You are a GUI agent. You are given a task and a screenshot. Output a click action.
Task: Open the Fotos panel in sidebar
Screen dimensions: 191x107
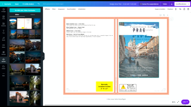point(4,17)
